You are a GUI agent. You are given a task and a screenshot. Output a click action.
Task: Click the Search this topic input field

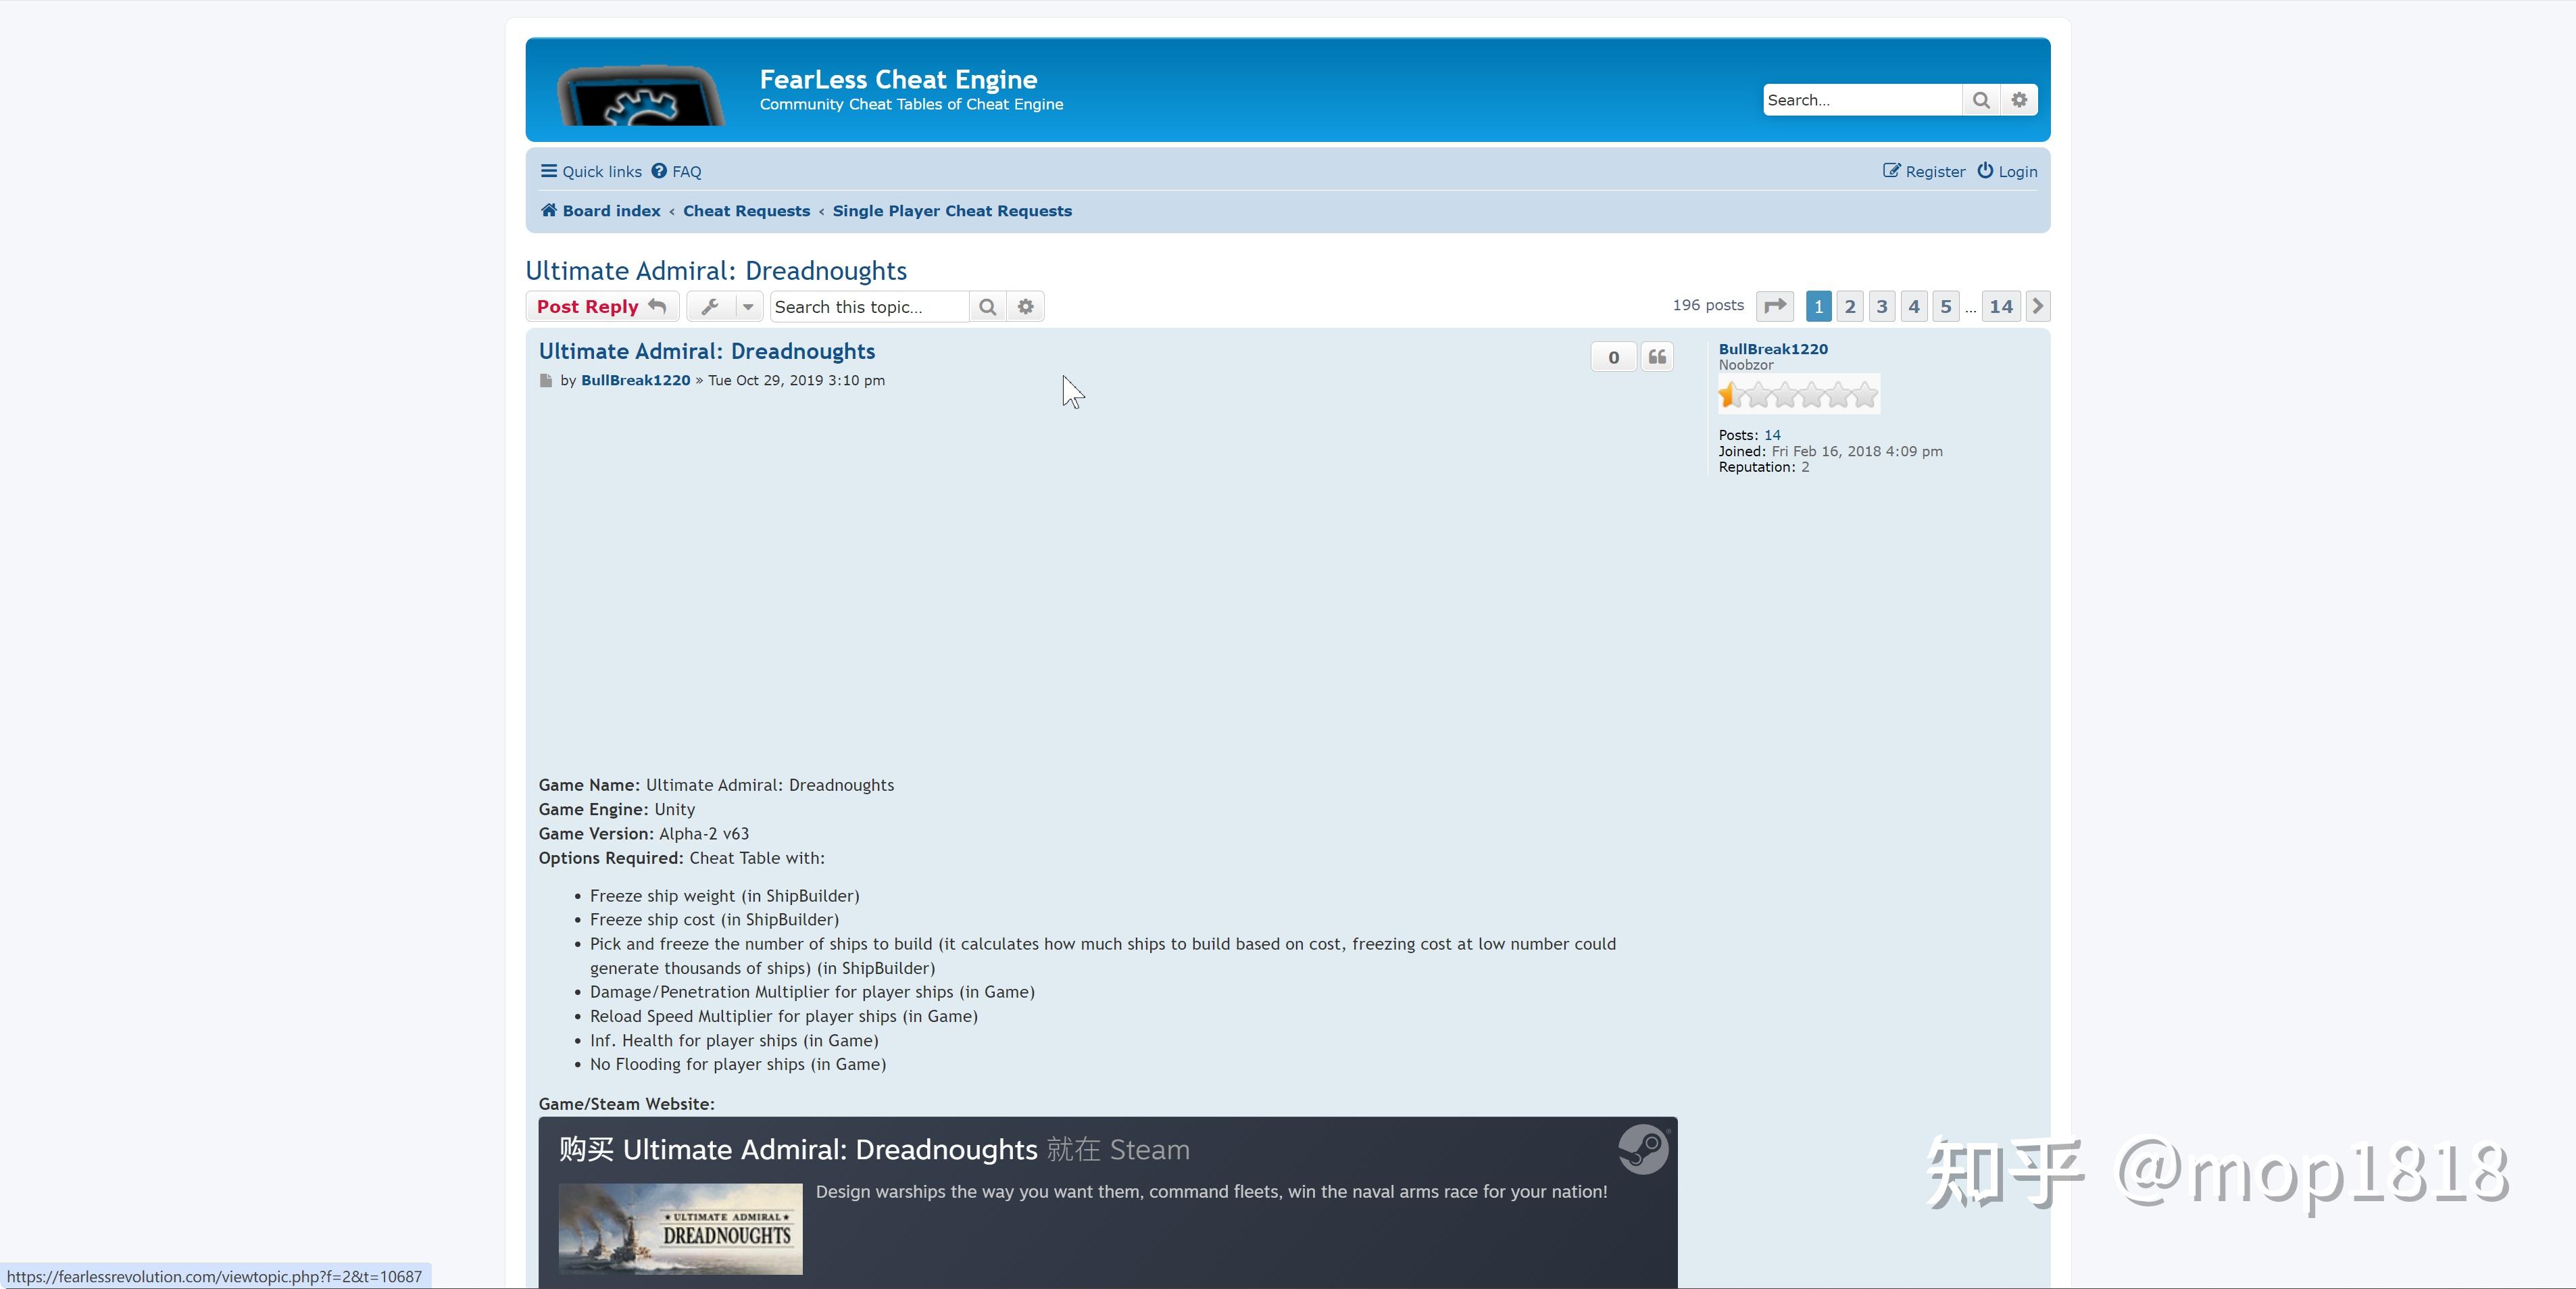pos(868,306)
